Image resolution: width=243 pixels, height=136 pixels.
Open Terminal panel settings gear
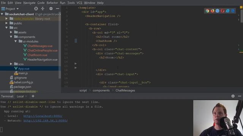[x=233, y=96]
